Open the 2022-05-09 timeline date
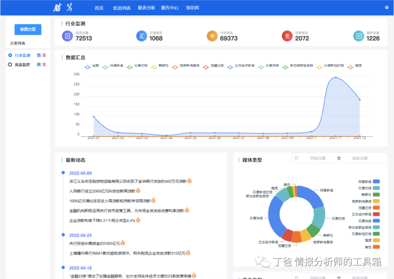Viewport: 394px width, 279px height. click(x=80, y=173)
